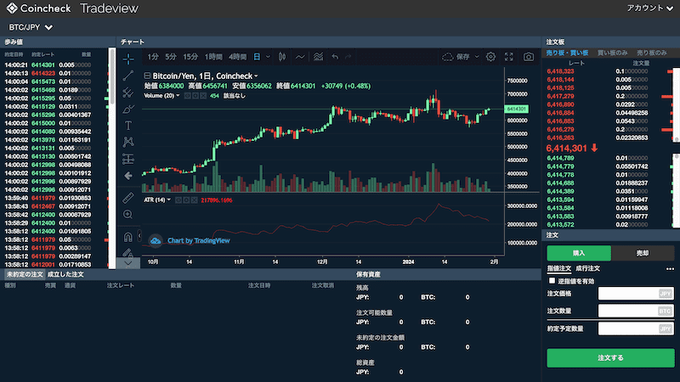680x382 pixels.
Task: Switch to 未約定の注文 tab
Action: [25, 274]
